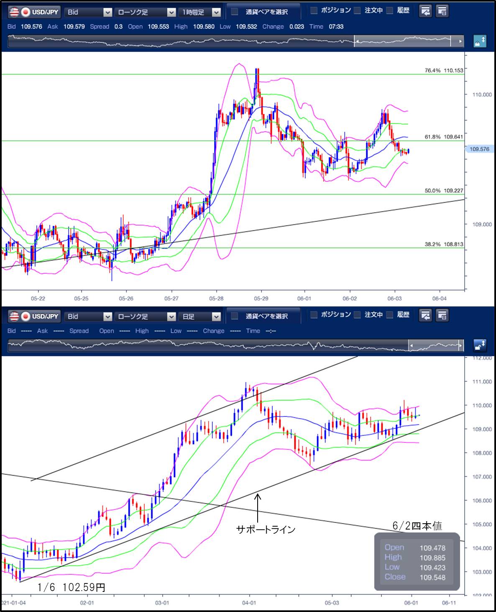
Task: Open the Bid dropdown in the top chart
Action: (89, 12)
